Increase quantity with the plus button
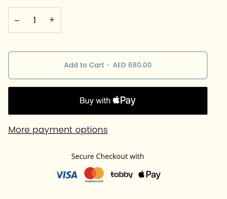This screenshot has height=199, width=227. coord(52,20)
